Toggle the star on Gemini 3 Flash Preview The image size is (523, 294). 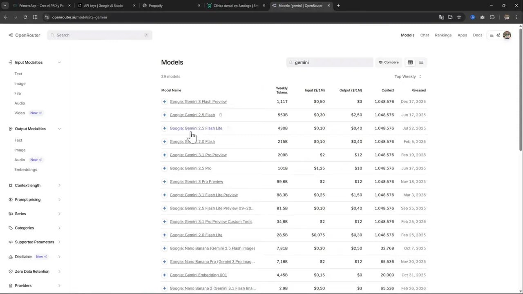164,101
